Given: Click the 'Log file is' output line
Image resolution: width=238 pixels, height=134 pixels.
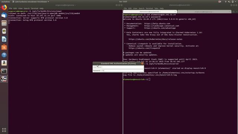Looking at the screenshot, I should [150, 75].
